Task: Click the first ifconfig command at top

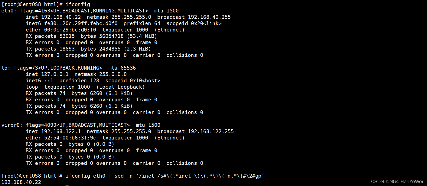Action: 78,4
